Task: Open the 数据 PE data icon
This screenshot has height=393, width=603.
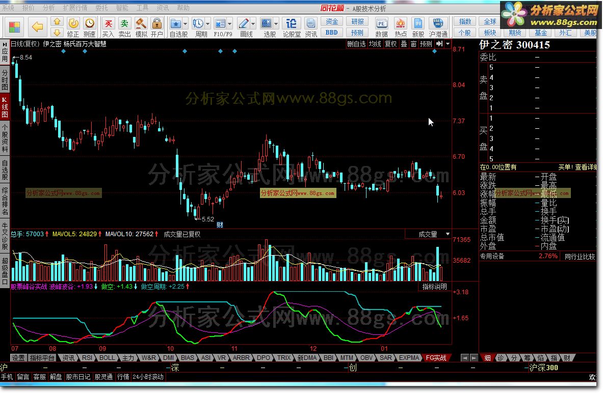Action: click(381, 27)
